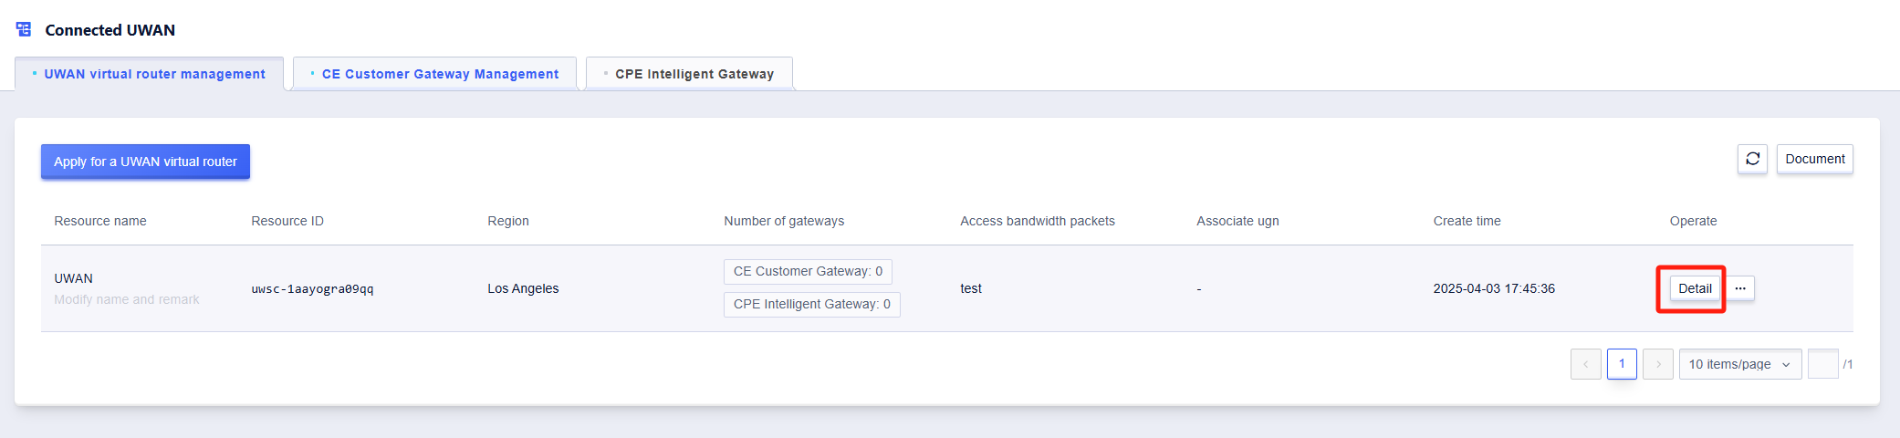The height and width of the screenshot is (438, 1900).
Task: Open the CPE Intelligent Gateway tab
Action: click(689, 74)
